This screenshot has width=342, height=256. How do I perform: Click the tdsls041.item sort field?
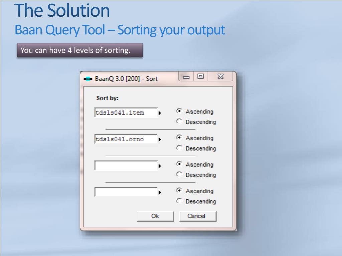[126, 113]
